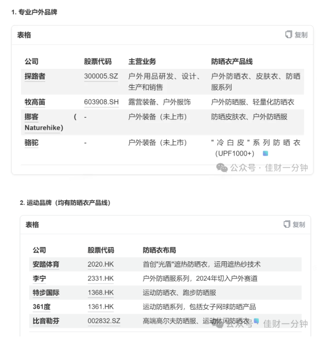Click cell 户外防晒衣、皮肤衣、防晒服系列

point(256,82)
